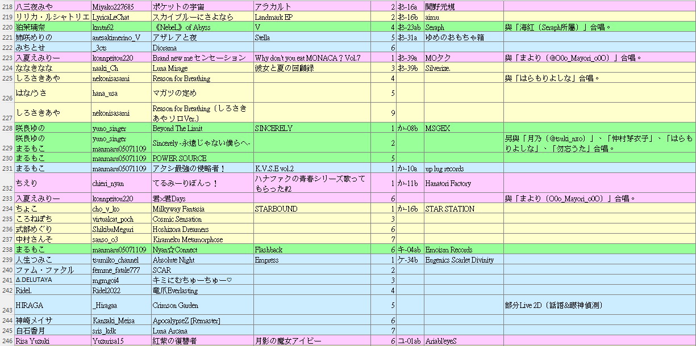Image resolution: width=696 pixels, height=346 pixels.
Task: Select the MOタク cell
Action: click(464, 58)
